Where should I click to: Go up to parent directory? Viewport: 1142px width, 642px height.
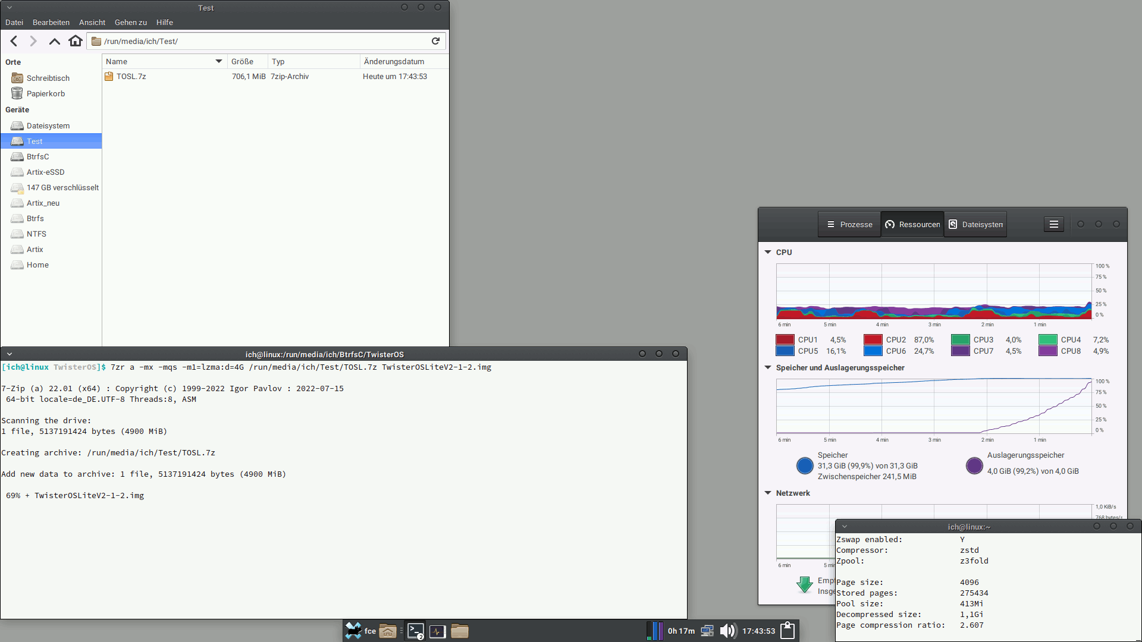(54, 41)
